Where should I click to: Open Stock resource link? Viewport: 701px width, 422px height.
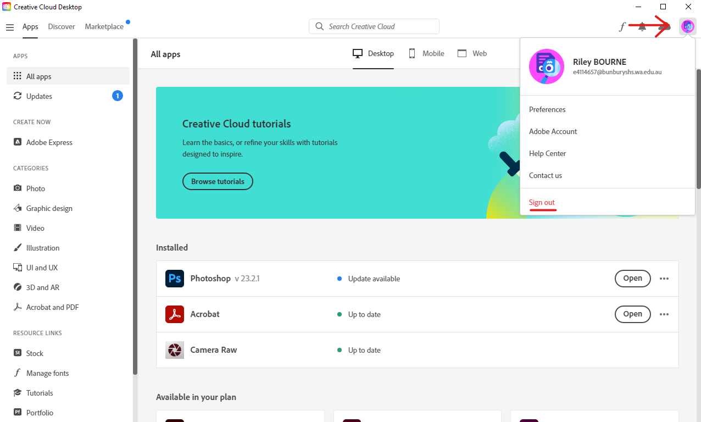click(x=34, y=353)
